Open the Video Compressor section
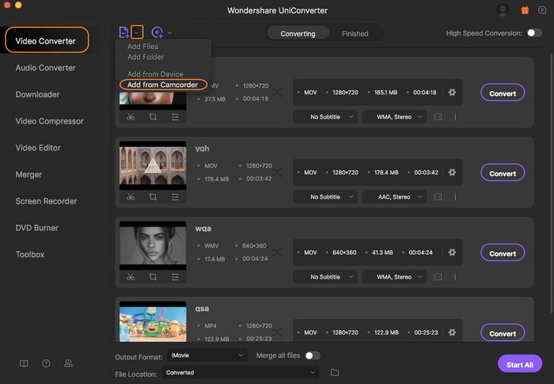The image size is (554, 384). pyautogui.click(x=50, y=121)
